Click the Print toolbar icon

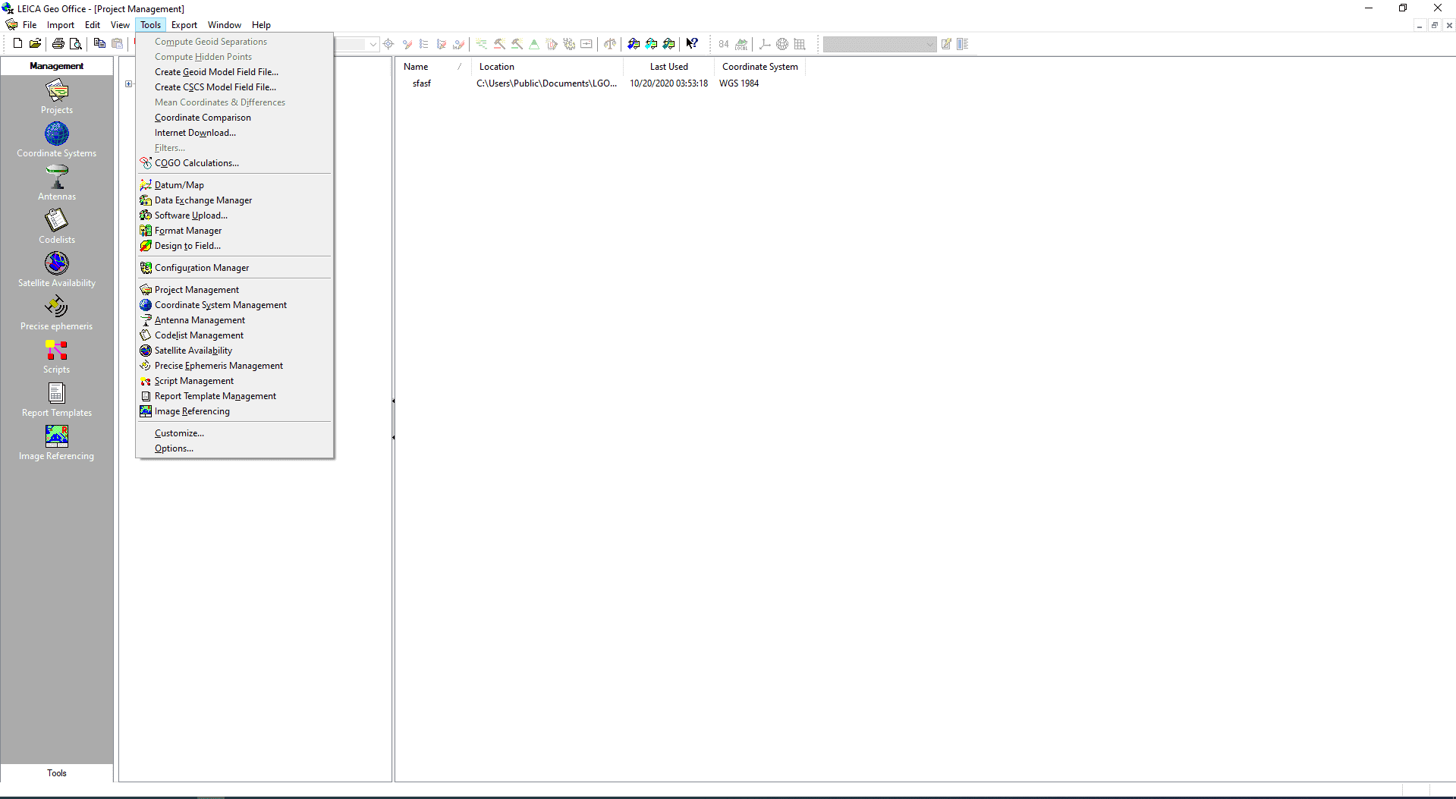pyautogui.click(x=58, y=44)
